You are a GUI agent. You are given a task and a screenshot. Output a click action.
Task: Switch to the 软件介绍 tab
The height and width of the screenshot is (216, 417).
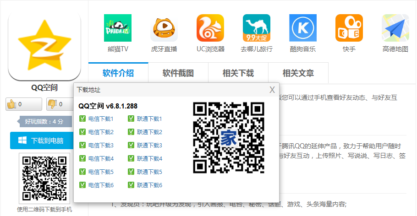point(118,73)
